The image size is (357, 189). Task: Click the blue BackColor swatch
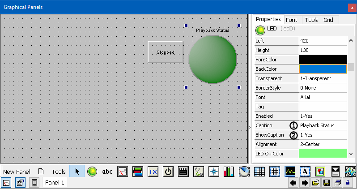click(x=323, y=69)
